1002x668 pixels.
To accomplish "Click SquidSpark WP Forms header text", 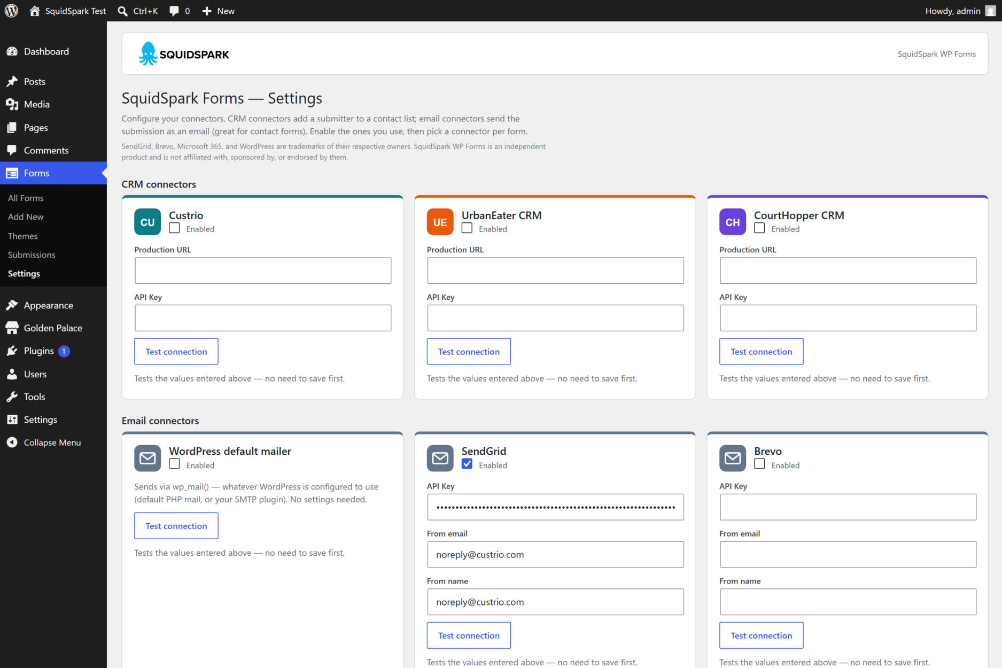I will click(x=936, y=54).
